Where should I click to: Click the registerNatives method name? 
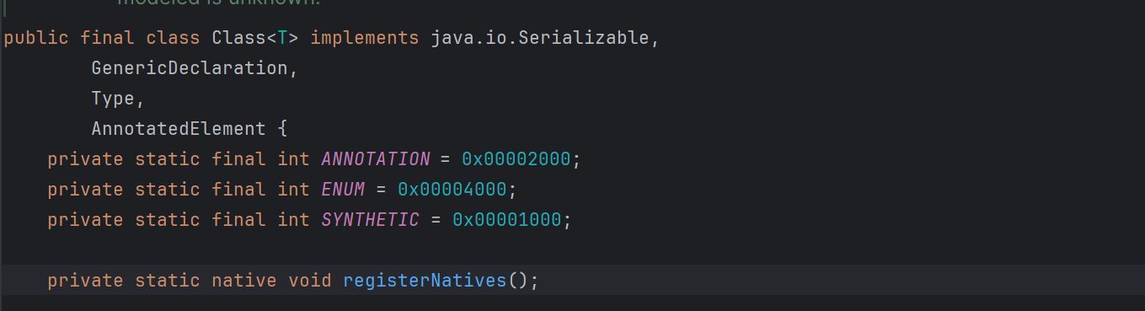(x=425, y=281)
